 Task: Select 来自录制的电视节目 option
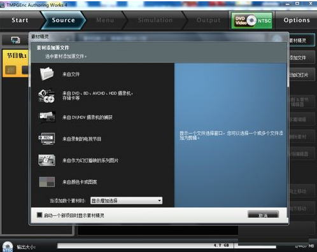click(x=81, y=139)
